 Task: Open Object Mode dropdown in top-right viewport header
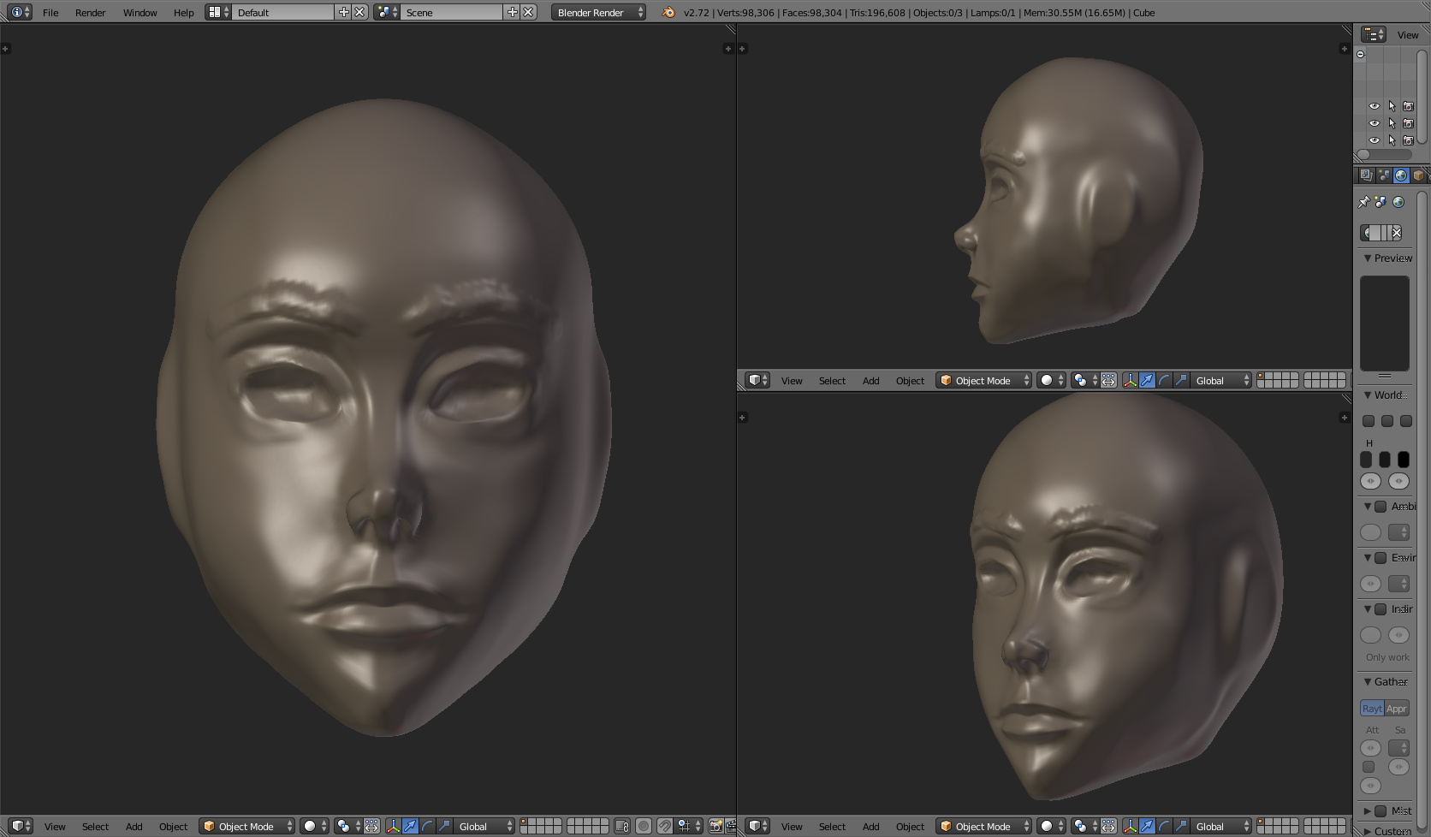984,380
